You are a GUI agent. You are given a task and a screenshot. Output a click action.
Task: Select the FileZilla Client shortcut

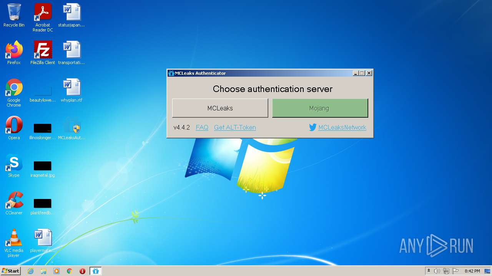pos(43,53)
